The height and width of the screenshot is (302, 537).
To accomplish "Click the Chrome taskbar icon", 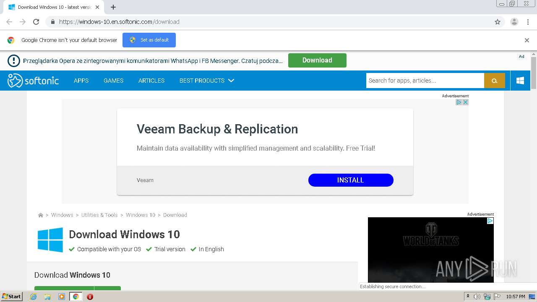I will click(x=76, y=297).
